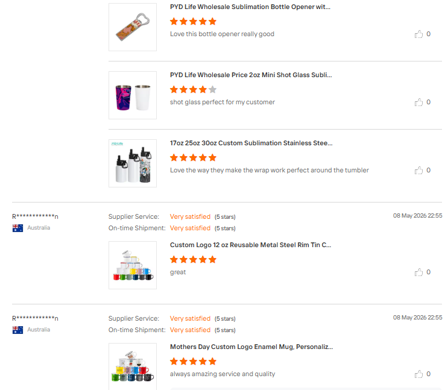Screen dimensions: 445x390
Task: Like the bottle opener review
Action: [418, 34]
